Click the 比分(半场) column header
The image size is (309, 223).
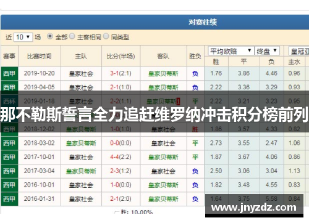coord(121,56)
